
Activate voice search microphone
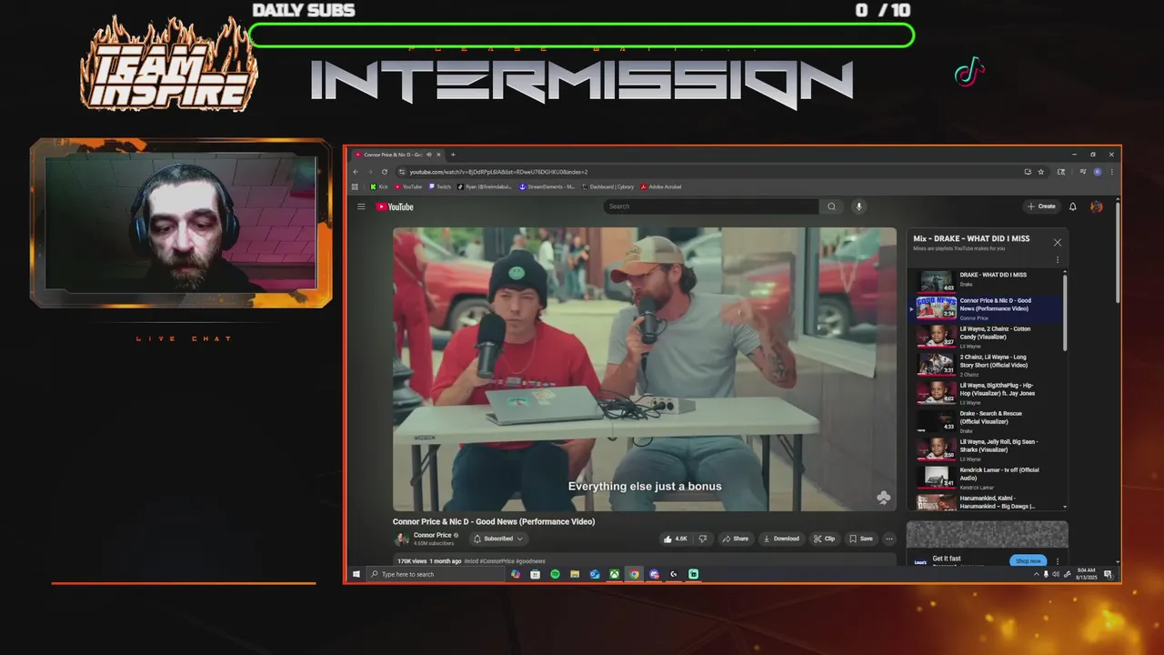[858, 207]
